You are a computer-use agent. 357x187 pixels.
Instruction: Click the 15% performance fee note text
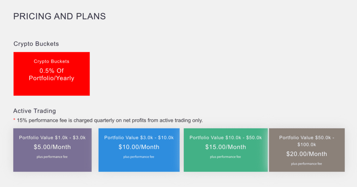coord(110,120)
